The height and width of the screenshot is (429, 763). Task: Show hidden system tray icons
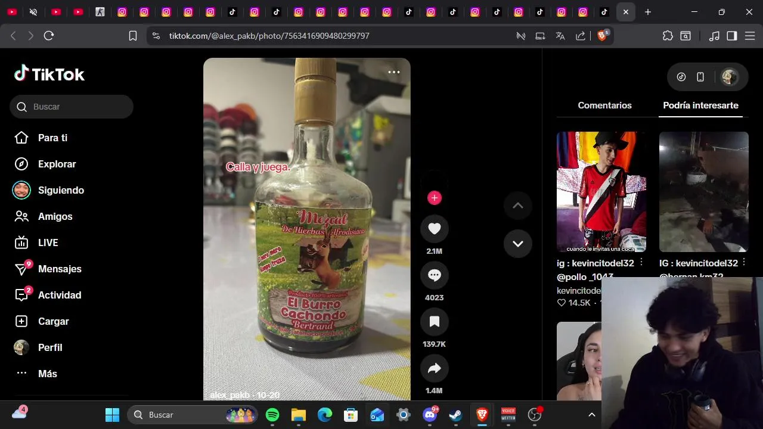coord(592,415)
